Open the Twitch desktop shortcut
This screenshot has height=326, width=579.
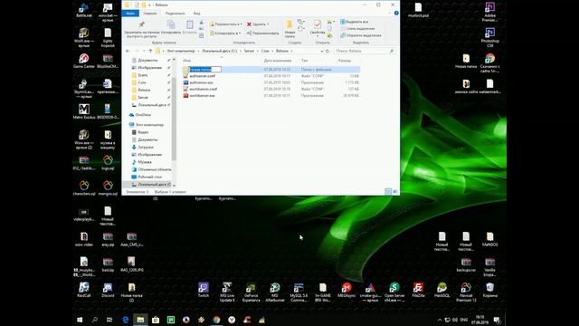pos(203,290)
